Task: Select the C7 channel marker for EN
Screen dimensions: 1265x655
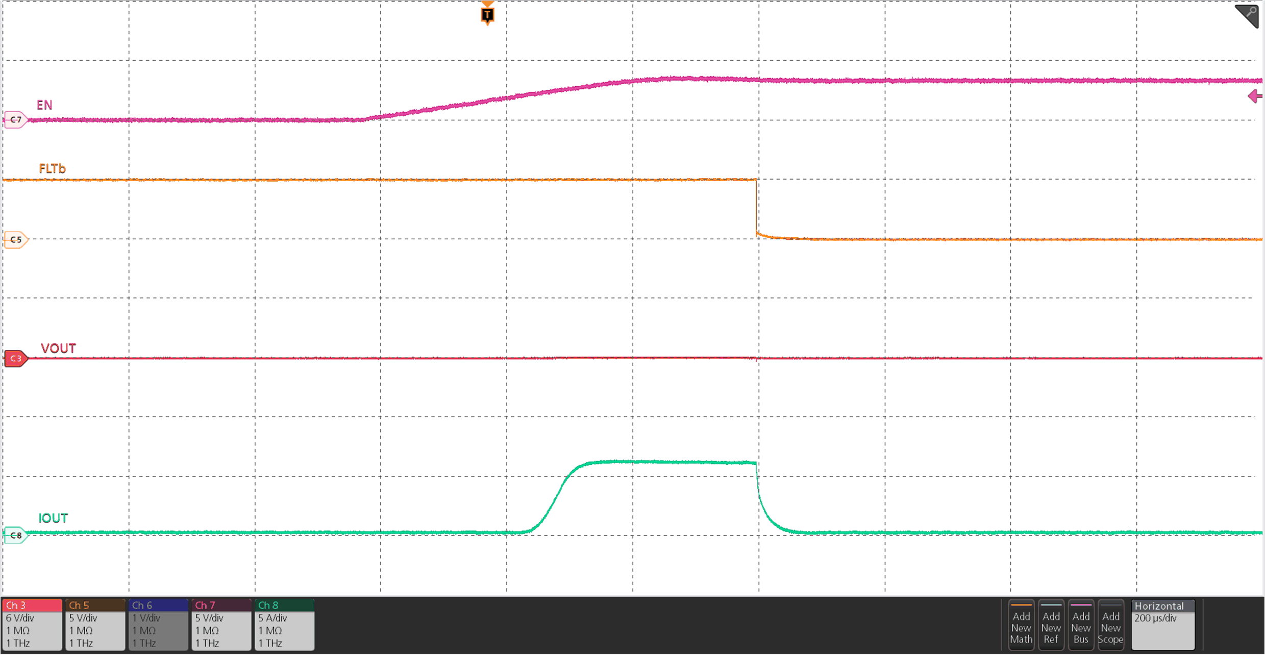Action: 14,119
